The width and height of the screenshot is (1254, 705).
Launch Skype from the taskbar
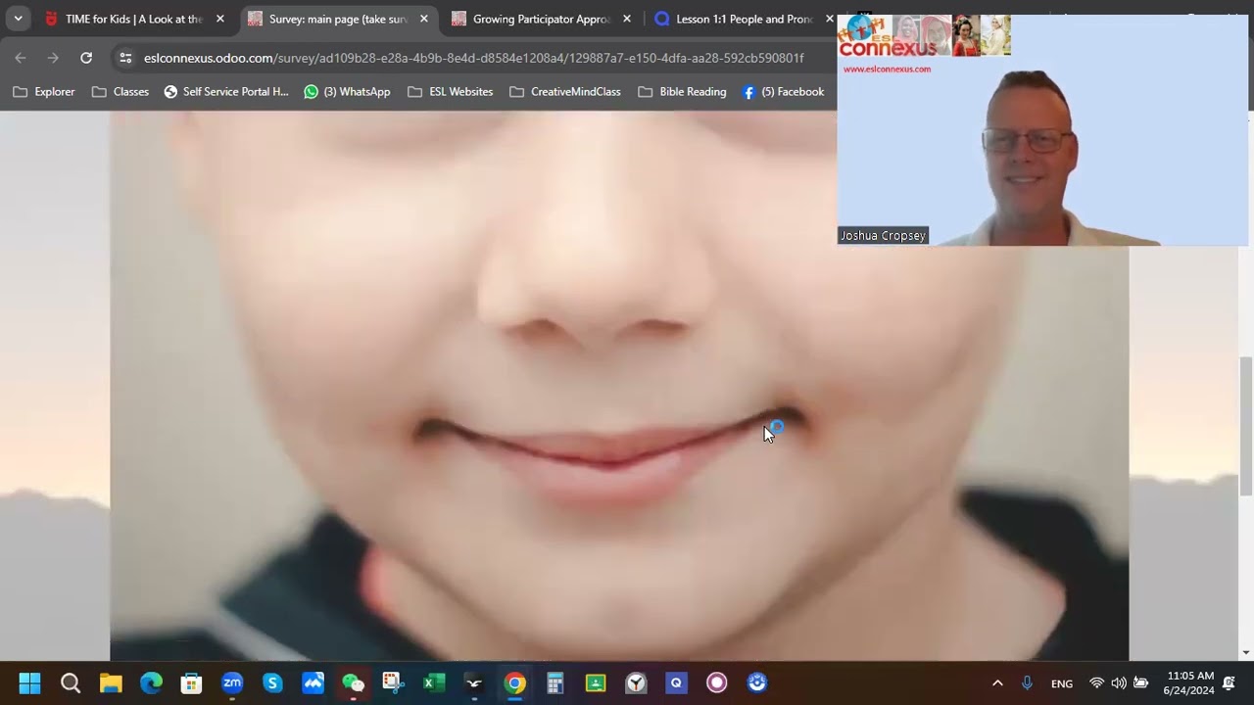272,683
